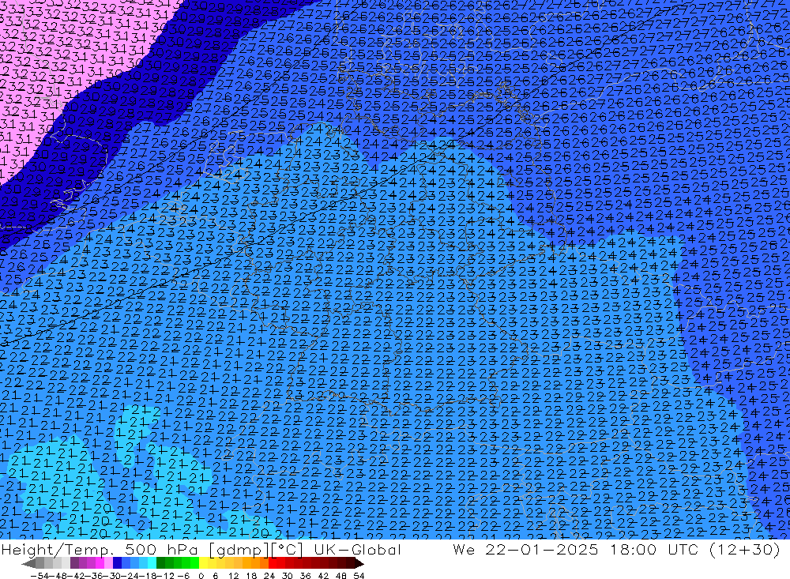Screen dimensions: 790x579
Task: Click the '0' value on the legend scale
Action: tap(201, 576)
